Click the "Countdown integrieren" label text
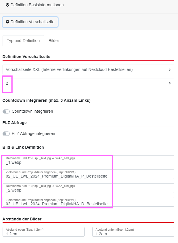 tap(32, 111)
